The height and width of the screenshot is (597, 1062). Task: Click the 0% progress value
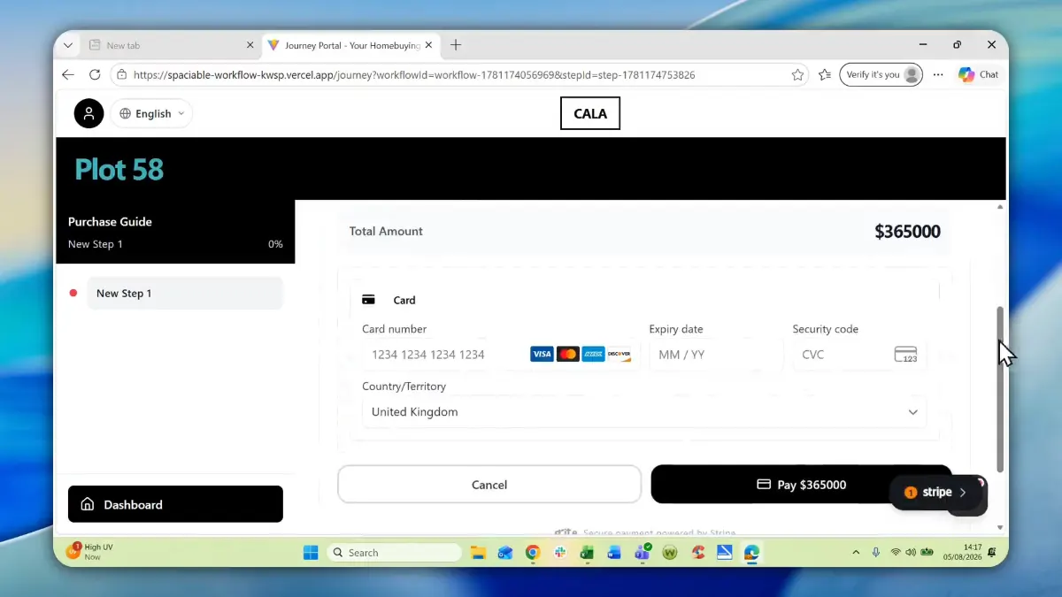pyautogui.click(x=275, y=244)
